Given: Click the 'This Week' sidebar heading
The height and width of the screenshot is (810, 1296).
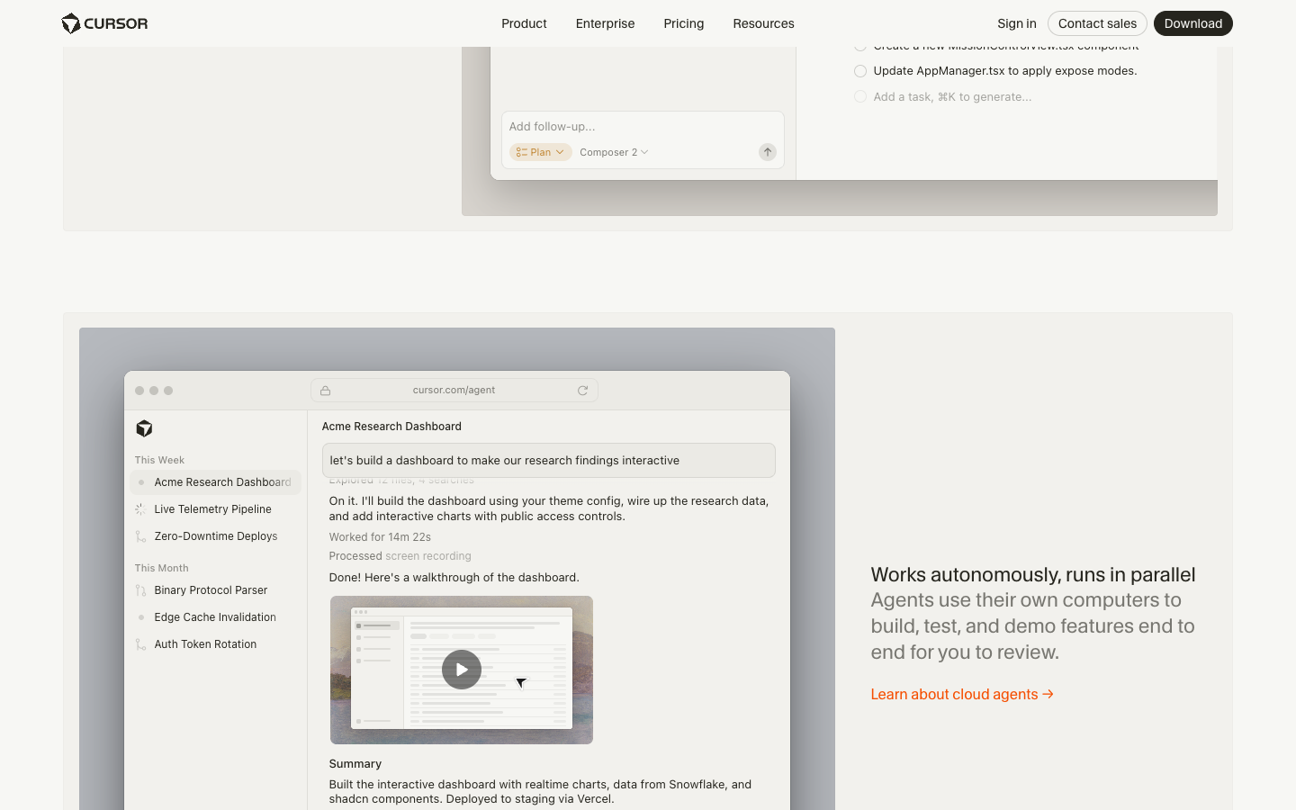Looking at the screenshot, I should (159, 460).
